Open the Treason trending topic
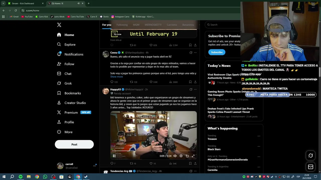321x180 pixels. click(212, 139)
